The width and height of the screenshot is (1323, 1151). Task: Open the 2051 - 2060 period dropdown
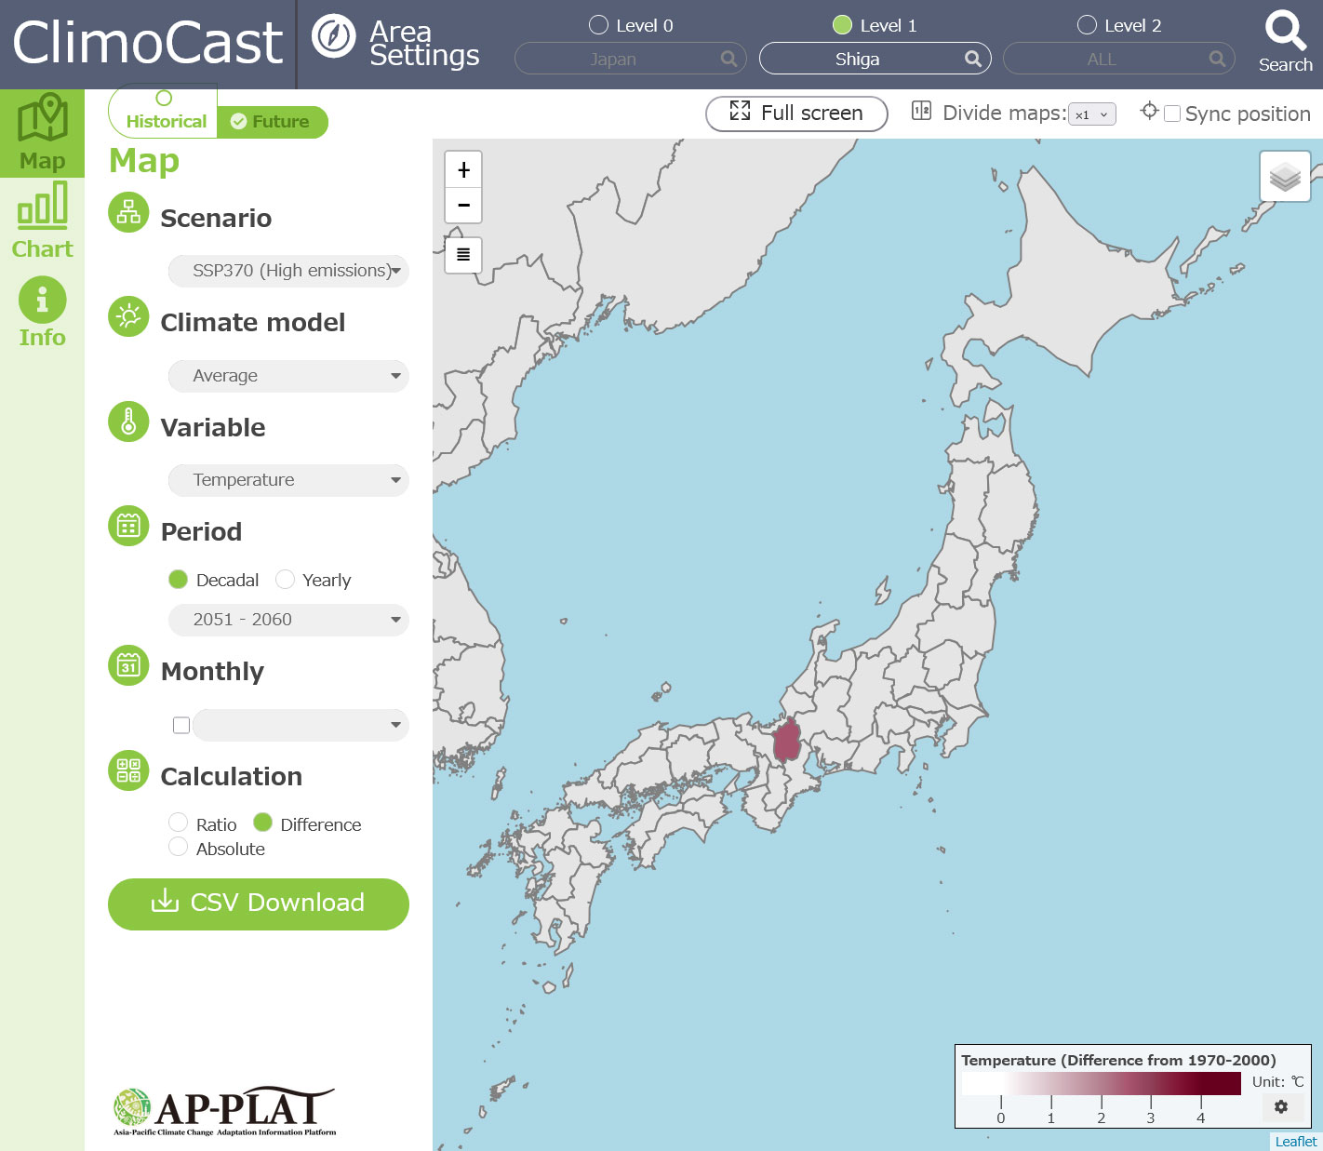pyautogui.click(x=288, y=620)
